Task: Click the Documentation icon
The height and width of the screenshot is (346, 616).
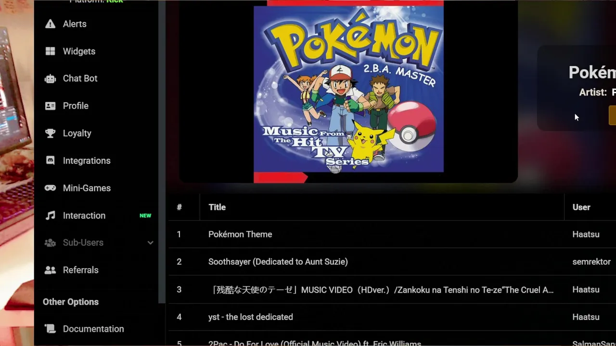Action: pos(50,329)
